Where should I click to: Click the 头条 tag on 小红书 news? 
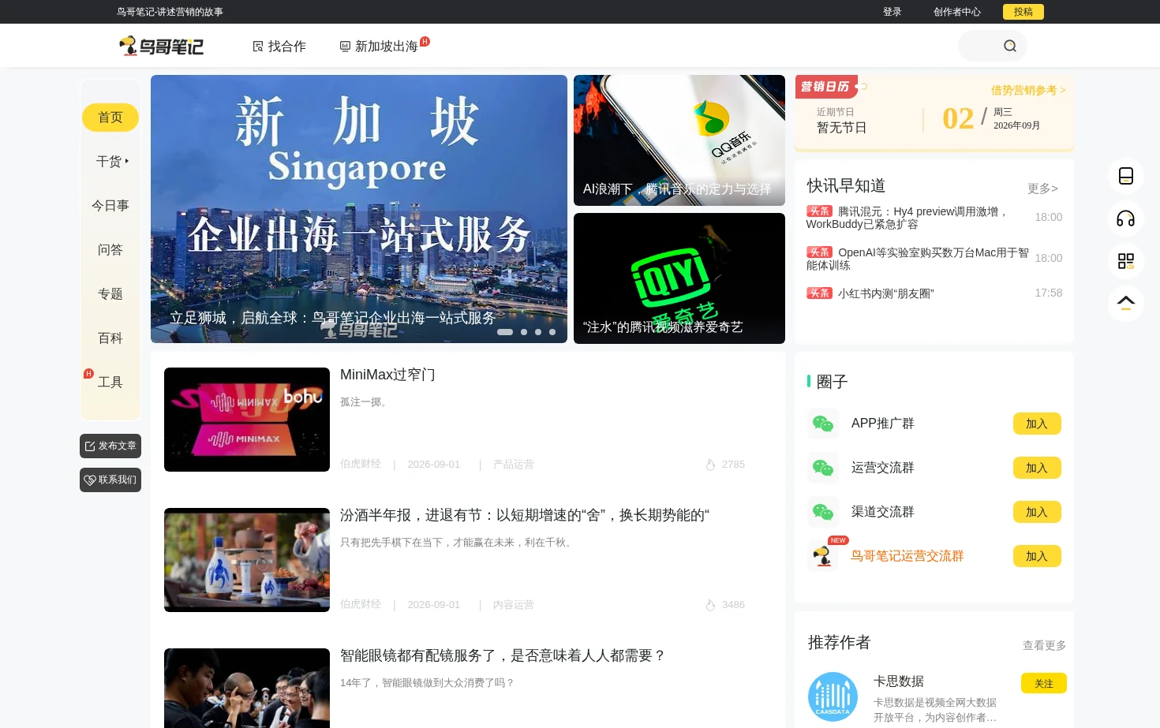pyautogui.click(x=819, y=293)
